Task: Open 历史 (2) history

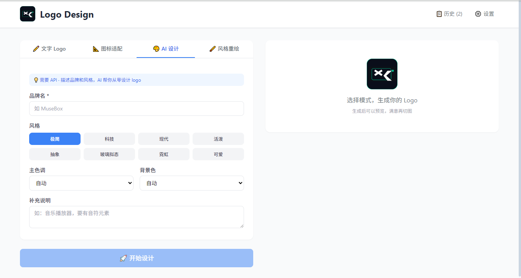Action: tap(449, 14)
